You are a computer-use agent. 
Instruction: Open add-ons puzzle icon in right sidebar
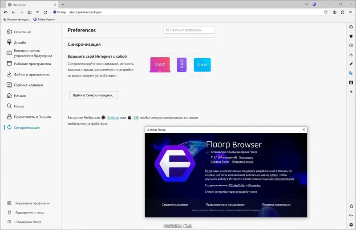click(x=351, y=206)
